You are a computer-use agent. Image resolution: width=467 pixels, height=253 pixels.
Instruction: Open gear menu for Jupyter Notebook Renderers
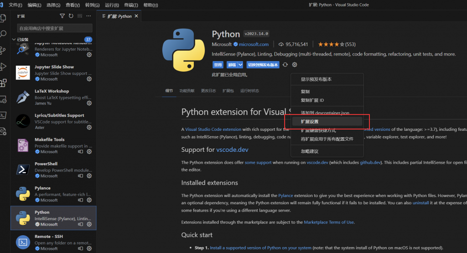click(x=89, y=55)
